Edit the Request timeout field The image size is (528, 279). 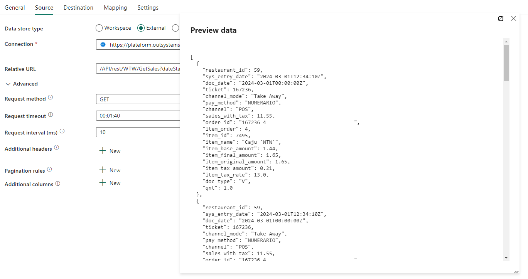(x=138, y=116)
